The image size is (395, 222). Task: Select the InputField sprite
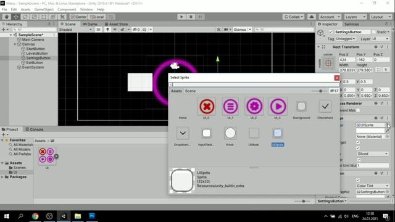[207, 133]
